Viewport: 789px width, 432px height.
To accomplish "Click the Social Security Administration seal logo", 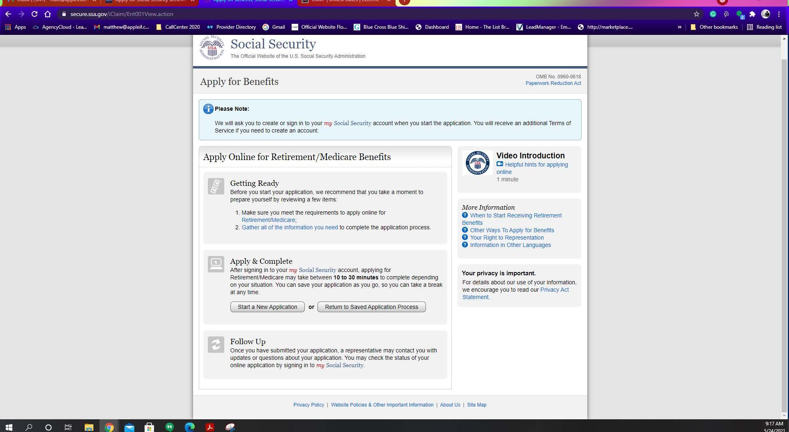I will click(212, 48).
